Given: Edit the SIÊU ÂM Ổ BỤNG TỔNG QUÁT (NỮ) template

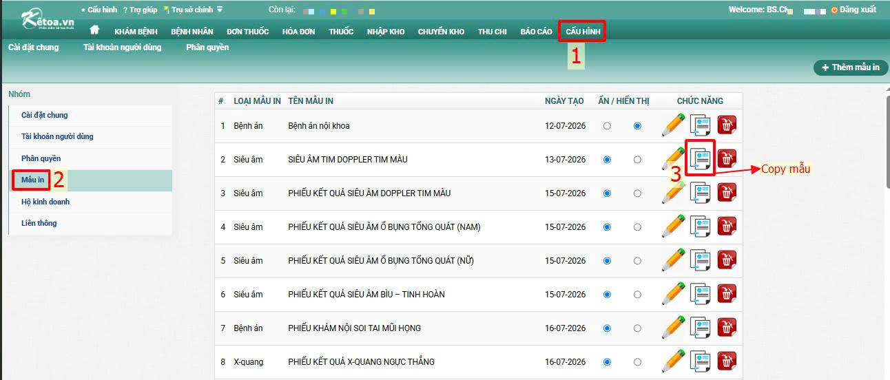Looking at the screenshot, I should pyautogui.click(x=674, y=260).
